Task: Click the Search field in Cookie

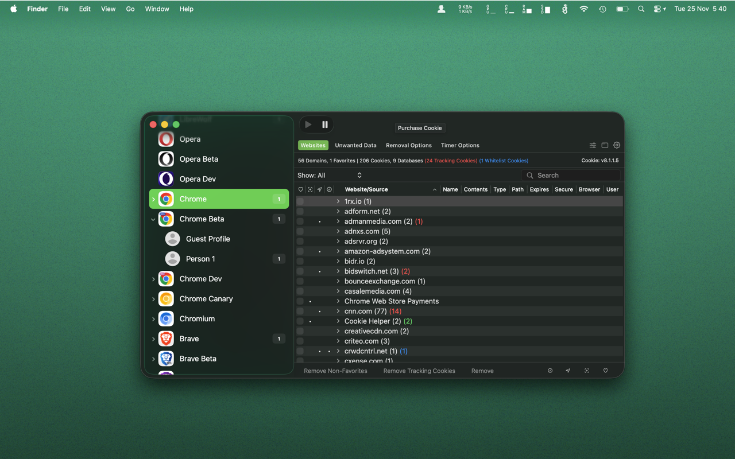Action: point(571,176)
